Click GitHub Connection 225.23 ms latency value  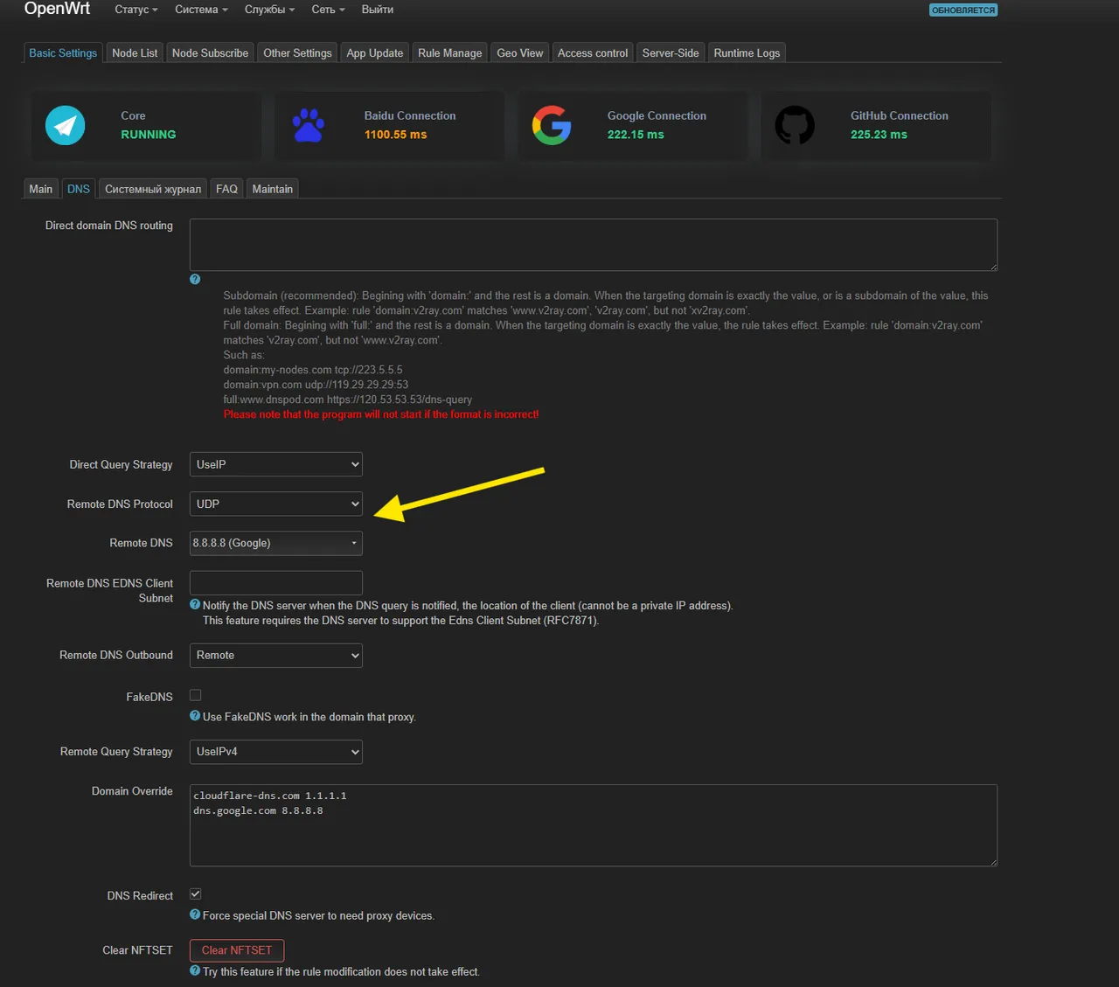point(879,135)
